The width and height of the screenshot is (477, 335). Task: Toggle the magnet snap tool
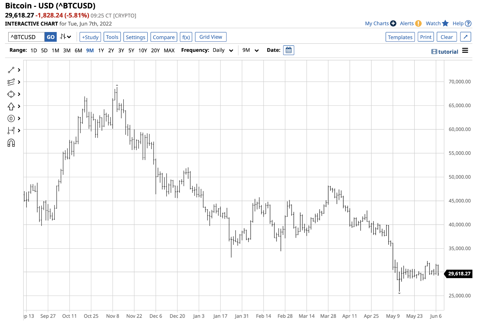[x=11, y=143]
